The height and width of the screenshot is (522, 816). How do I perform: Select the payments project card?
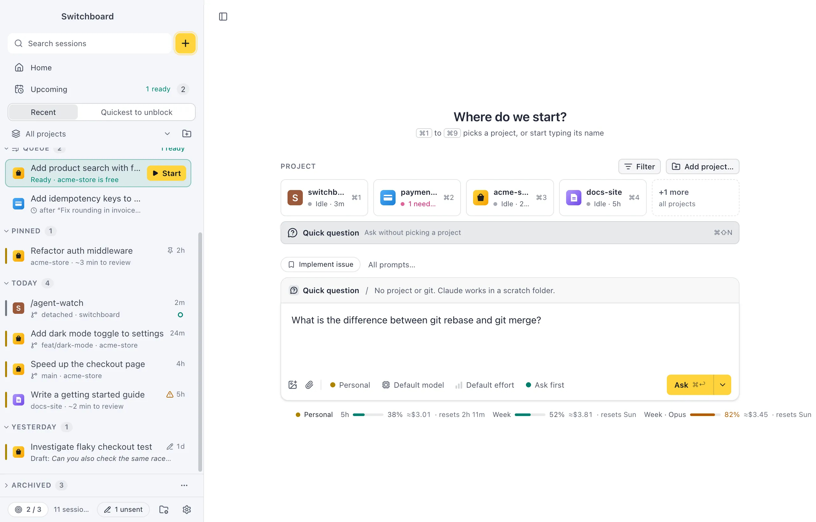[x=417, y=198]
